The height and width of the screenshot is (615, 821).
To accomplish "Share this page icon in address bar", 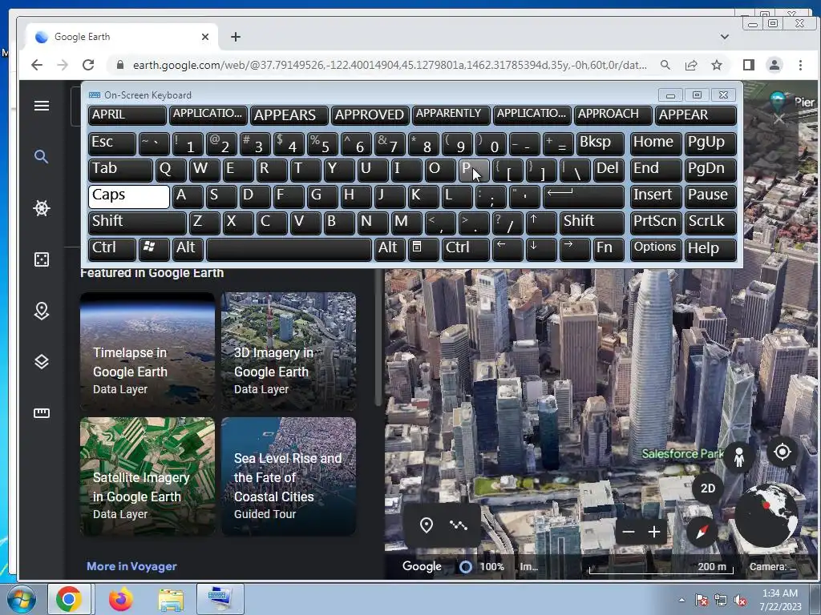I will (691, 65).
